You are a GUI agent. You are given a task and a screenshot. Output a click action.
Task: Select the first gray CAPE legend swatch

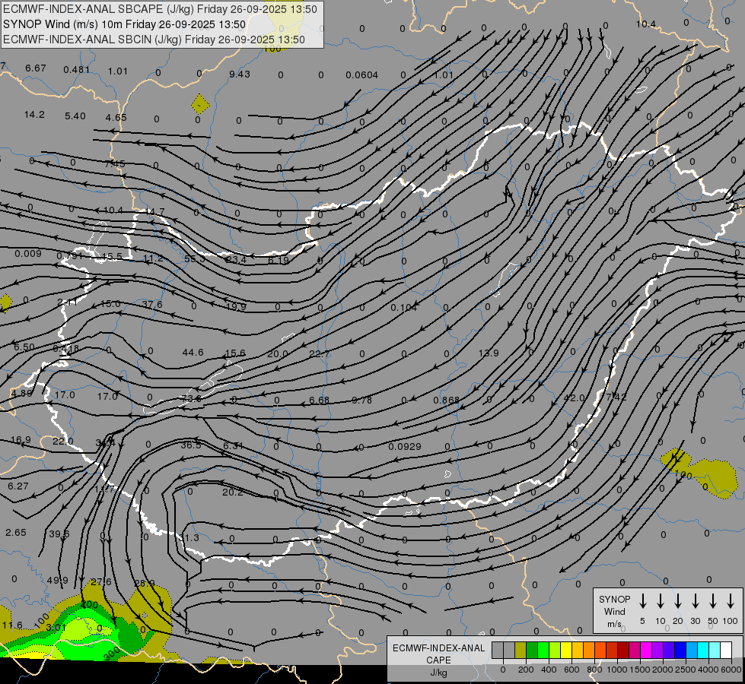[498, 651]
